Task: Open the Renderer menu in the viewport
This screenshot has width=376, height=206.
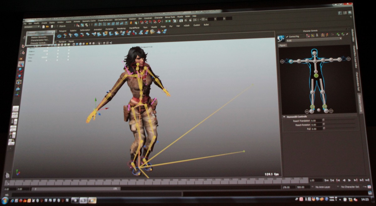Action: pos(62,42)
